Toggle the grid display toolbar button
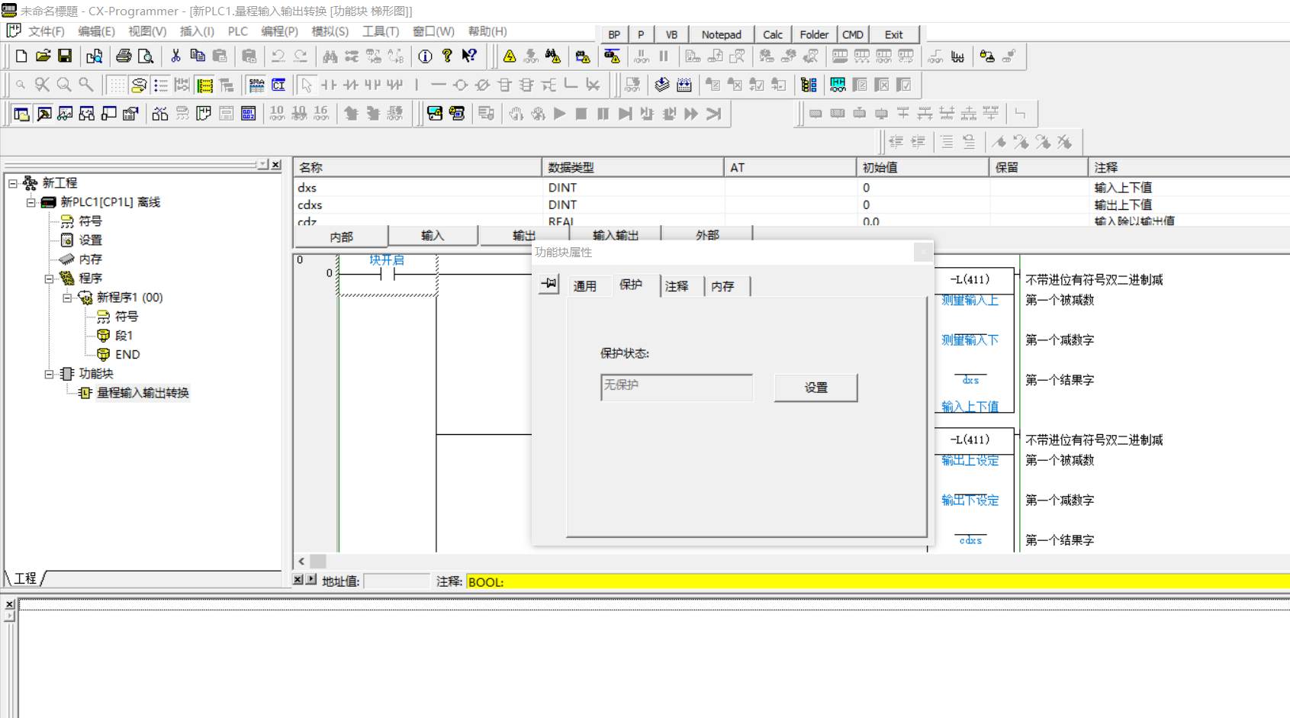This screenshot has height=718, width=1290. click(x=117, y=85)
